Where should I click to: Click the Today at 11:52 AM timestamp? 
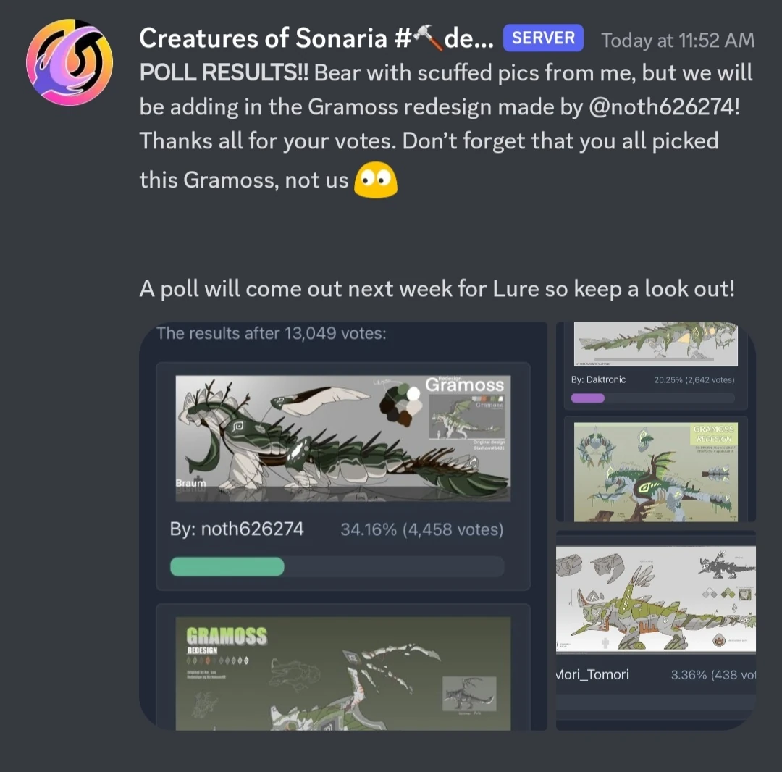pos(678,40)
